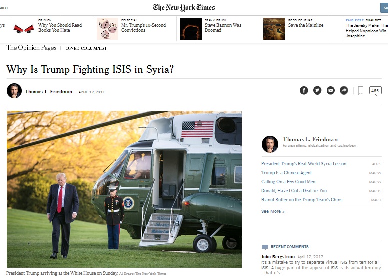Image resolution: width=388 pixels, height=278 pixels.
Task: Open more share options arrow icon
Action: pyautogui.click(x=344, y=90)
